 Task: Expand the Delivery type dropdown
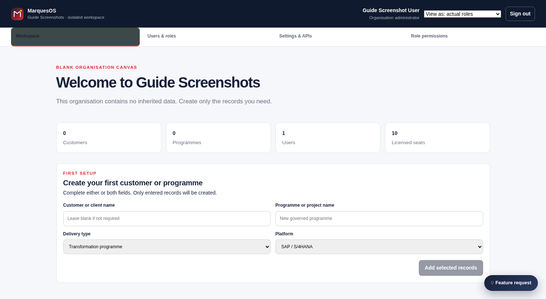pos(167,247)
